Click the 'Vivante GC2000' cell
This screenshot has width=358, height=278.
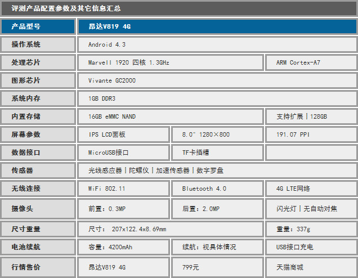[x=217, y=80]
